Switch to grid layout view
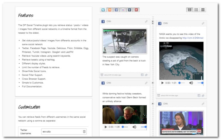Viewport: 221px width, 140px height. pyautogui.click(x=196, y=10)
